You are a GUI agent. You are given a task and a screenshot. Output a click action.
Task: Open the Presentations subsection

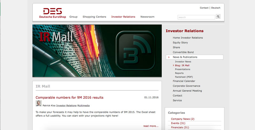182,69
